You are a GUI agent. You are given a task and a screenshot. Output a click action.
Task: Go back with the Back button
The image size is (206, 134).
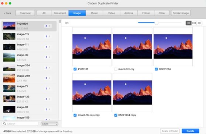click(x=8, y=13)
